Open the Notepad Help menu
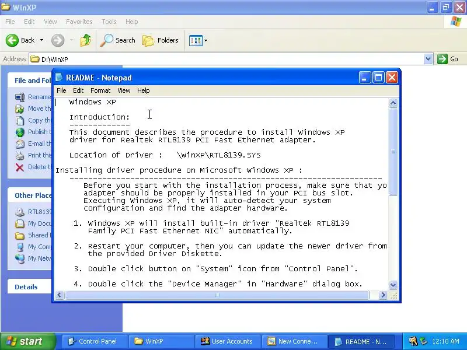 143,90
